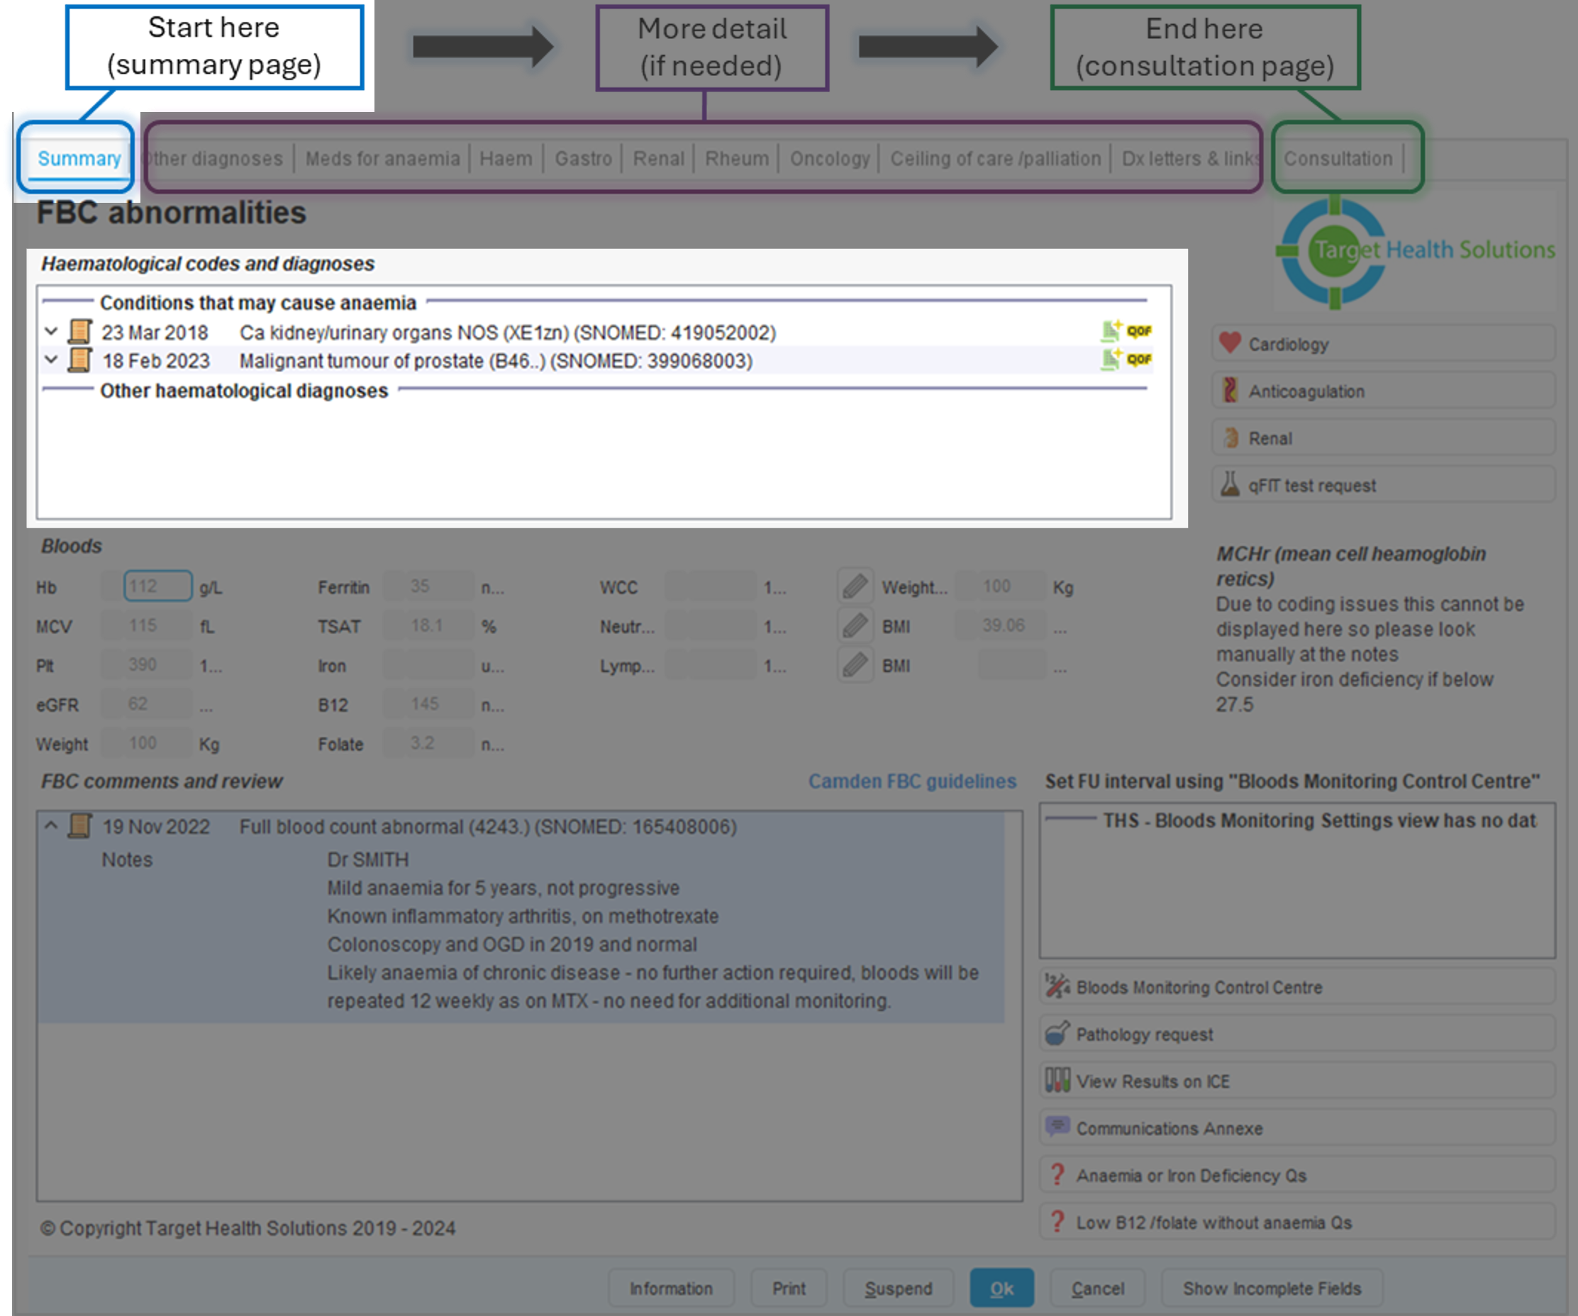
Task: Open Camden FBC guidelines link
Action: [x=911, y=781]
